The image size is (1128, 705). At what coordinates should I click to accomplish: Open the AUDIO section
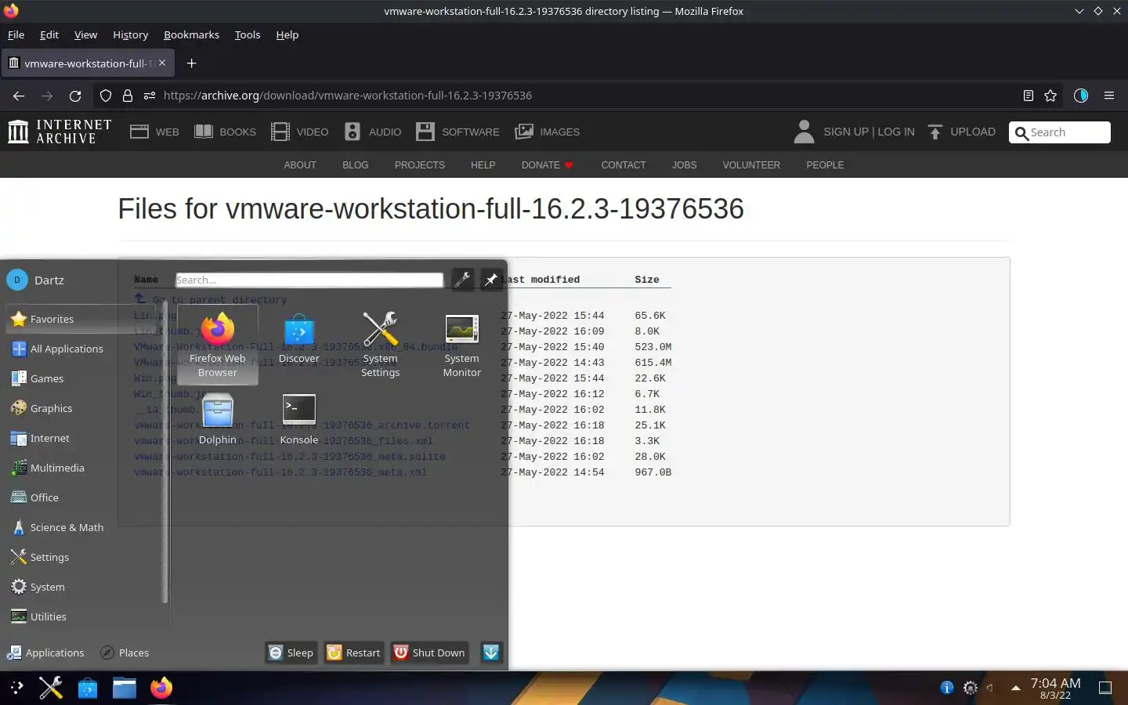(x=372, y=132)
